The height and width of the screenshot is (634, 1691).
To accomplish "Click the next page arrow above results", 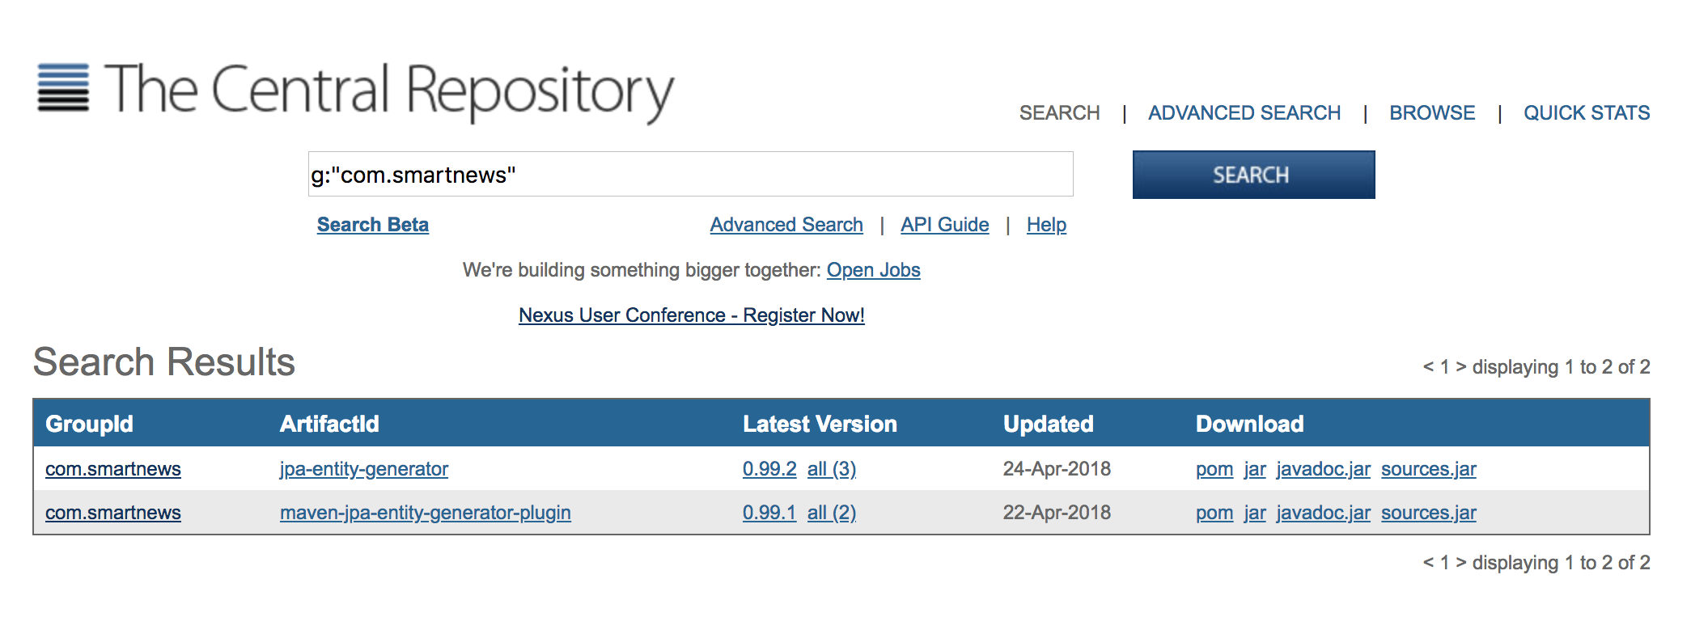I will pos(1460,367).
